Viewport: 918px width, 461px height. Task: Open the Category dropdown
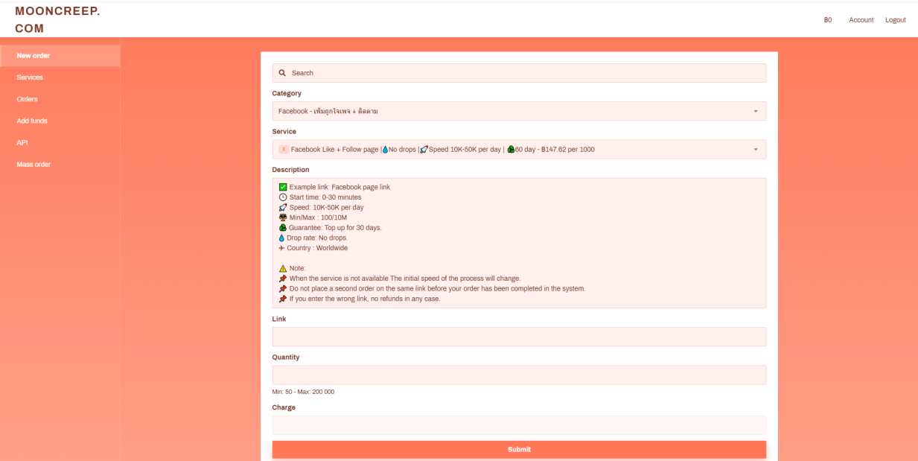point(519,111)
